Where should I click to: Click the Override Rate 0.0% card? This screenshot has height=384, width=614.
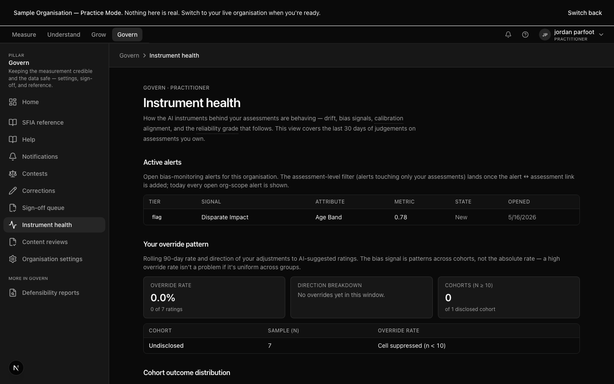coord(214,297)
